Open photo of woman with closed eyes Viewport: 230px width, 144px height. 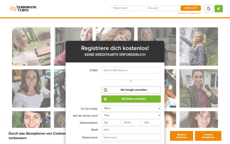[x=115, y=34]
